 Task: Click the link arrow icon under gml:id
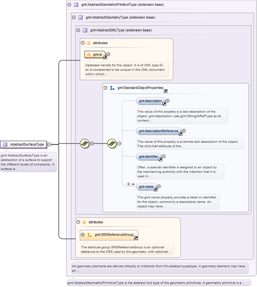[105, 57]
